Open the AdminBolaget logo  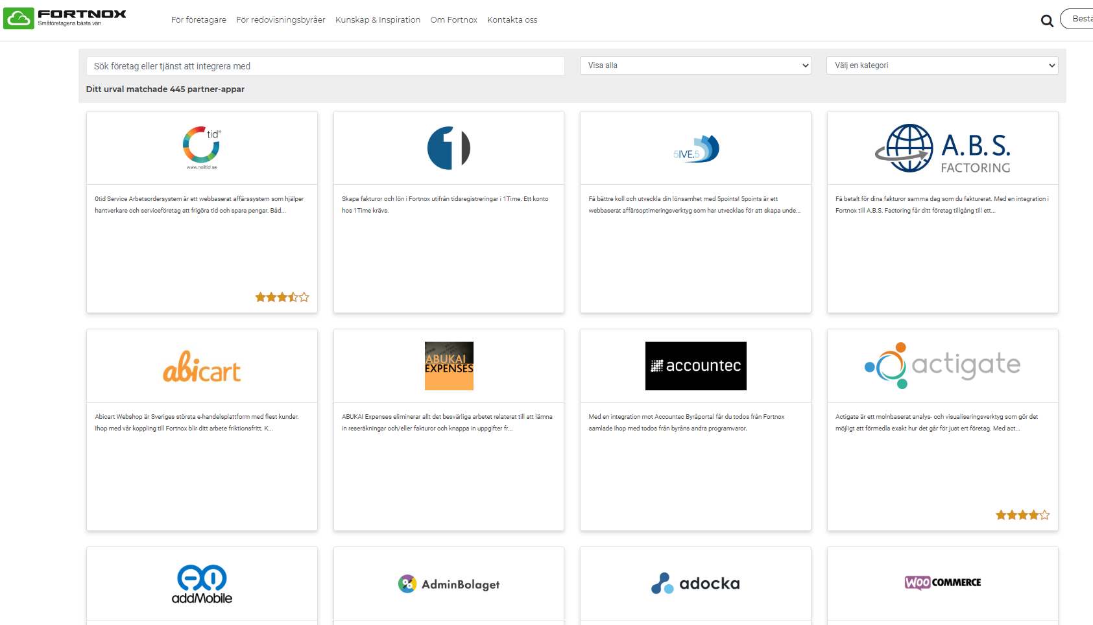pyautogui.click(x=449, y=584)
